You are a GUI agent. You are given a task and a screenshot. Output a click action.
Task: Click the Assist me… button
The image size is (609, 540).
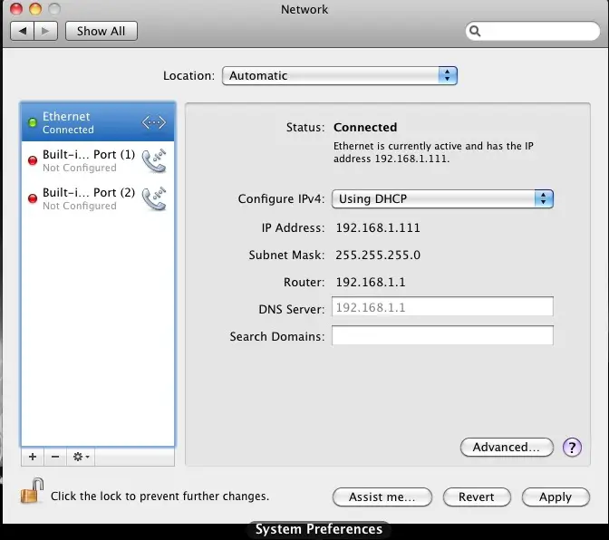point(382,497)
